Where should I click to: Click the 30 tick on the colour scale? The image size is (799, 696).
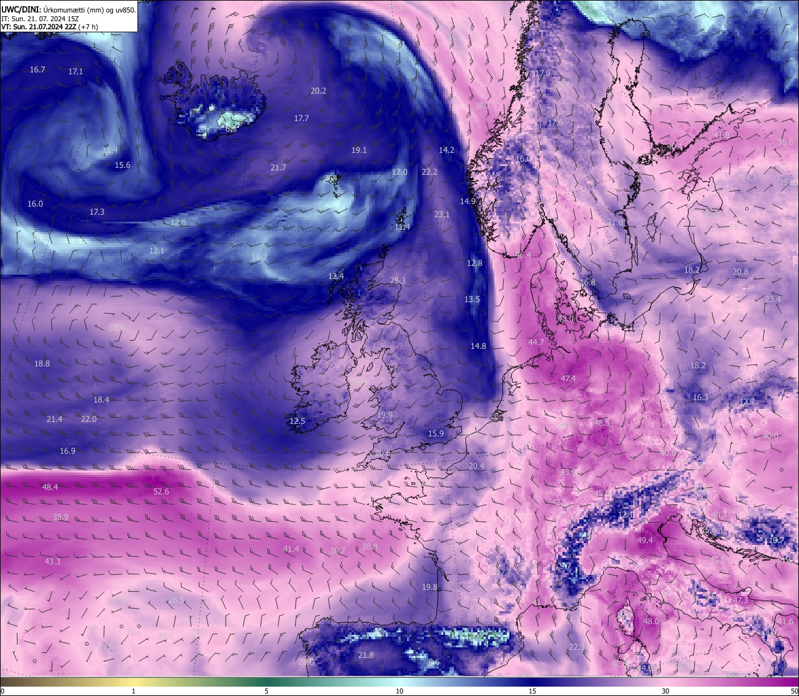pyautogui.click(x=665, y=691)
